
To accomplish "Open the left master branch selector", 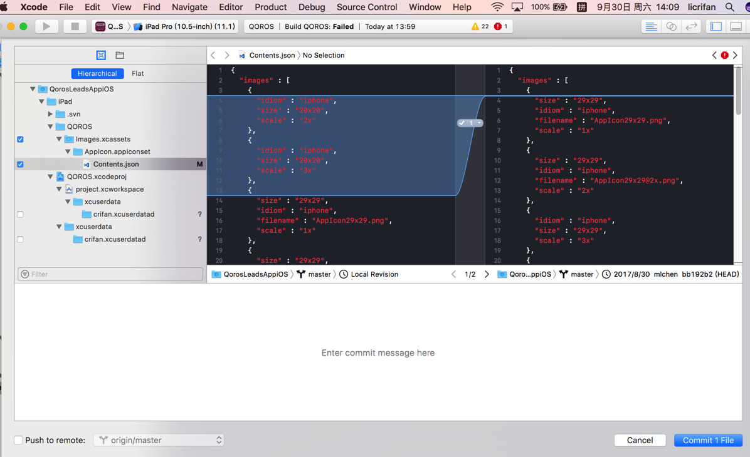I will pos(314,274).
